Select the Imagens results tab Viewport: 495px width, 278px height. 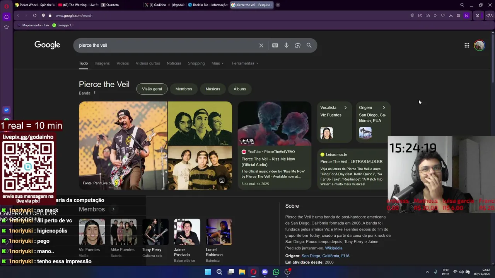point(102,63)
